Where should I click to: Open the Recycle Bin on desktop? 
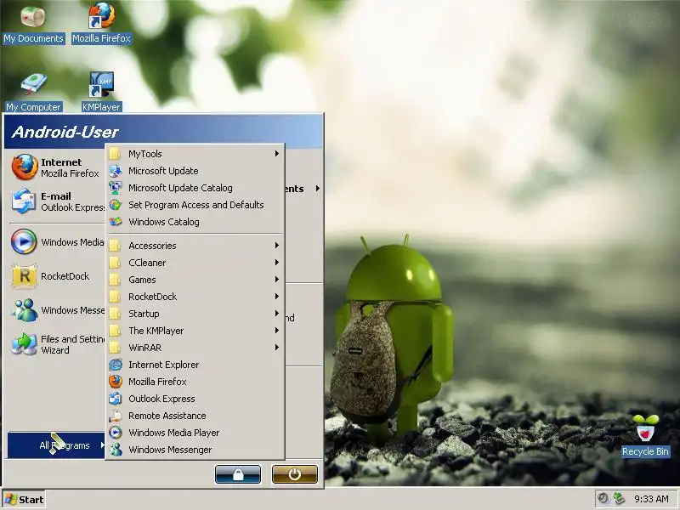[x=645, y=436]
